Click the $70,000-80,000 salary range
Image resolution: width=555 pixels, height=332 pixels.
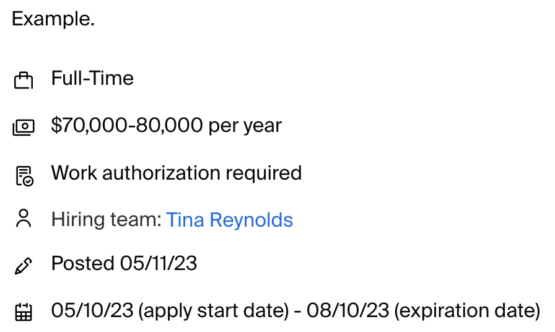tap(127, 126)
